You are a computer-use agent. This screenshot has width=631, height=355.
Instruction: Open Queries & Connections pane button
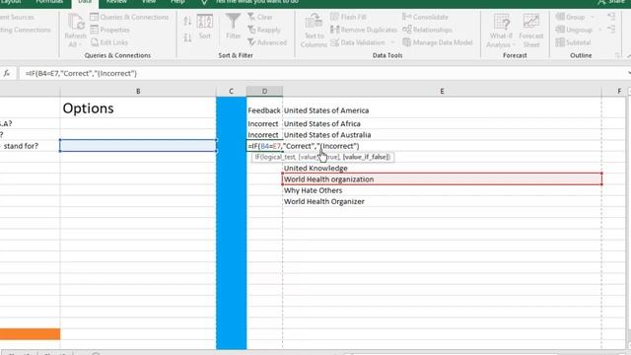tap(129, 17)
